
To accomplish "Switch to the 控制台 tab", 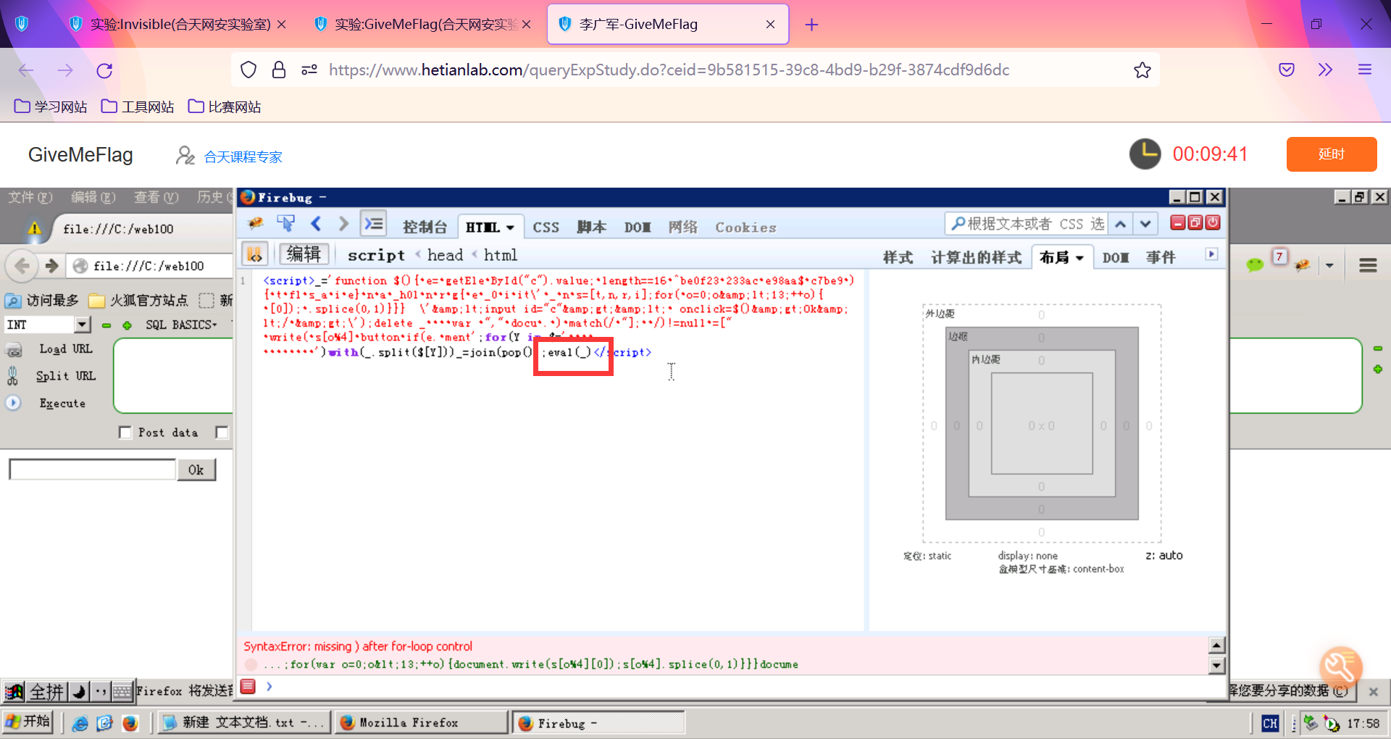I will coord(425,227).
